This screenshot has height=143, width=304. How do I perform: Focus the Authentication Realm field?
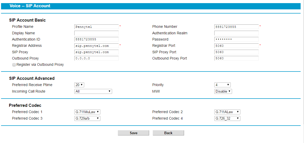coord(236,33)
